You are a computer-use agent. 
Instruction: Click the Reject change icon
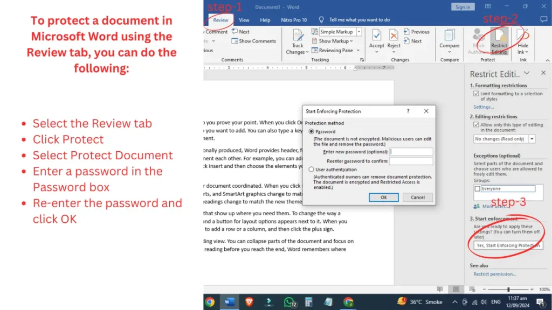[x=394, y=39]
